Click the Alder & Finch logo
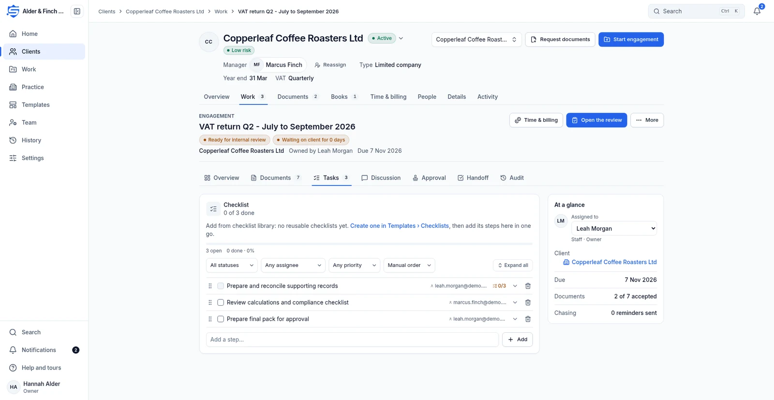 [13, 11]
